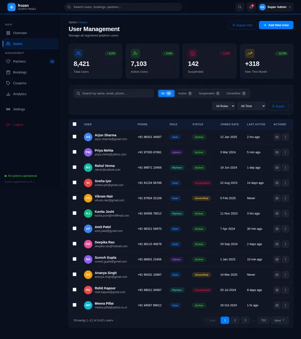
Task: Tick the checkbox for Rahul Verma
Action: pos(74,168)
